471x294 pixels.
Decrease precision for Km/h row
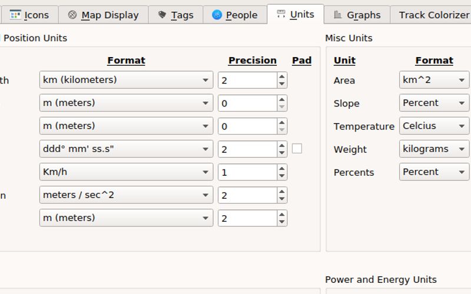282,176
